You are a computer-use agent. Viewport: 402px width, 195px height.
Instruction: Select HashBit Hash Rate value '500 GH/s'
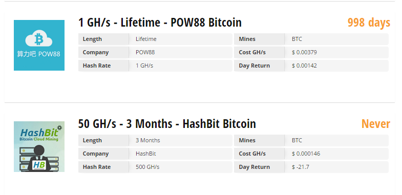[147, 167]
